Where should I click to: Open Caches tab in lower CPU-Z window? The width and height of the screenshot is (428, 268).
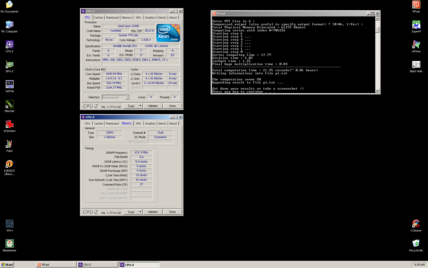point(99,124)
